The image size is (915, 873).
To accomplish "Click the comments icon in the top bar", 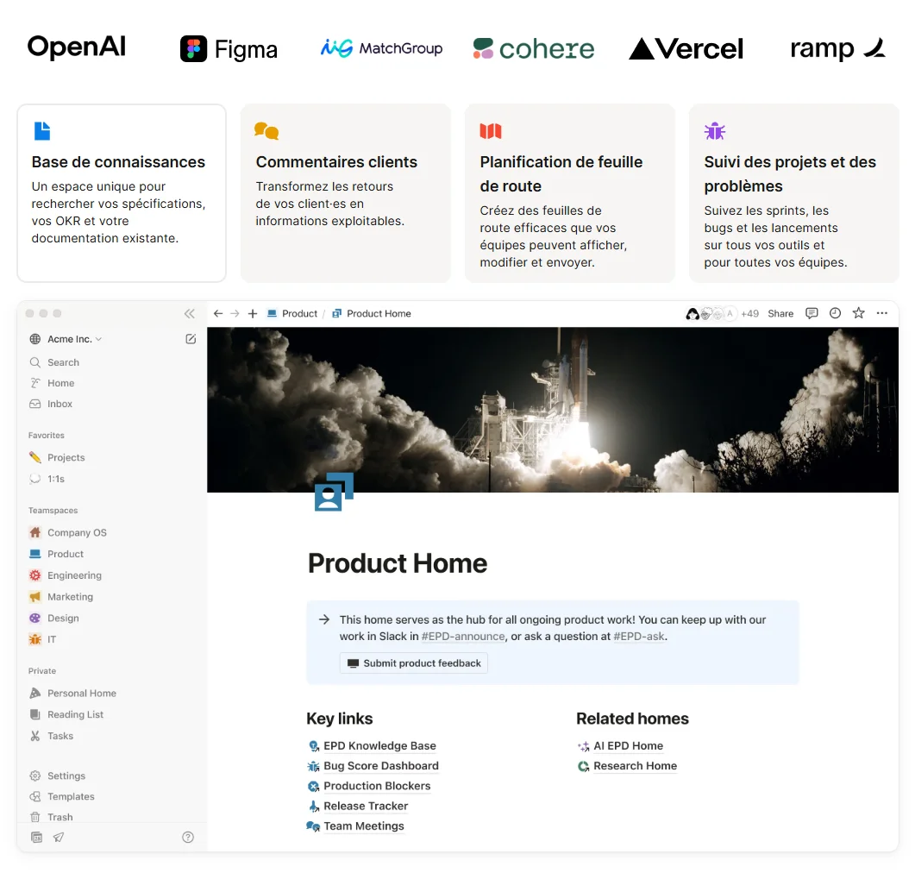I will [x=812, y=313].
